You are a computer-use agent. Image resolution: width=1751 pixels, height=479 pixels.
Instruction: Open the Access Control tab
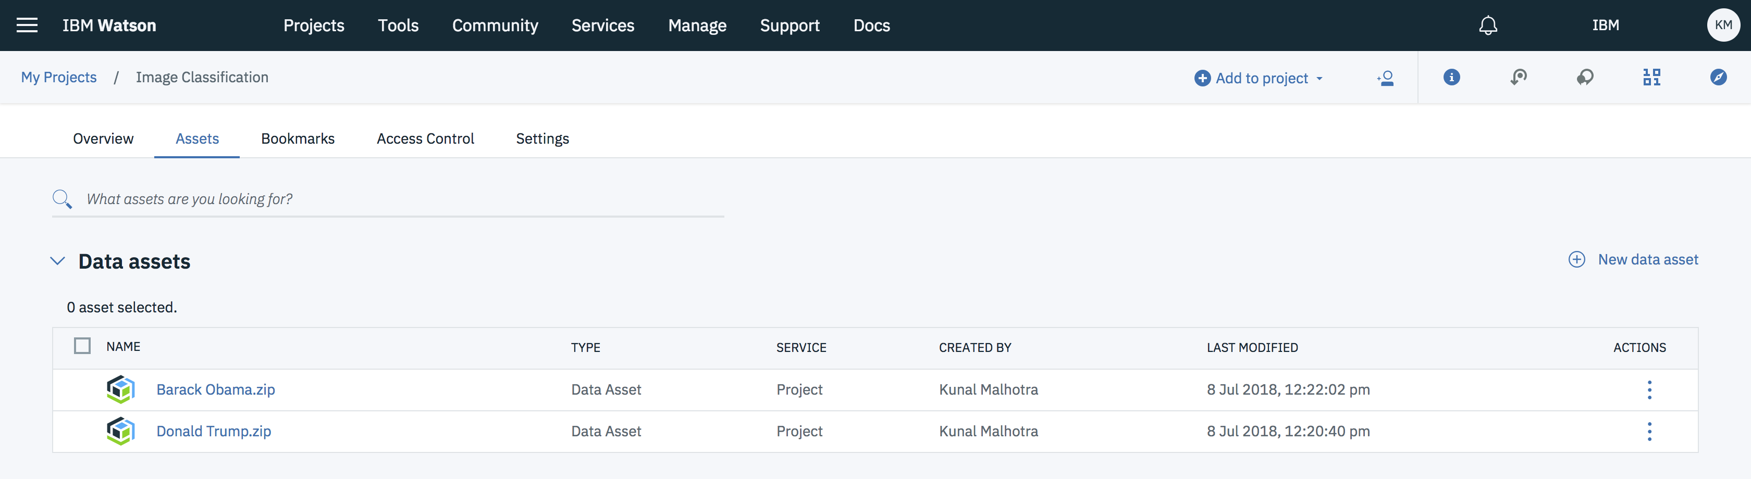[x=426, y=138]
